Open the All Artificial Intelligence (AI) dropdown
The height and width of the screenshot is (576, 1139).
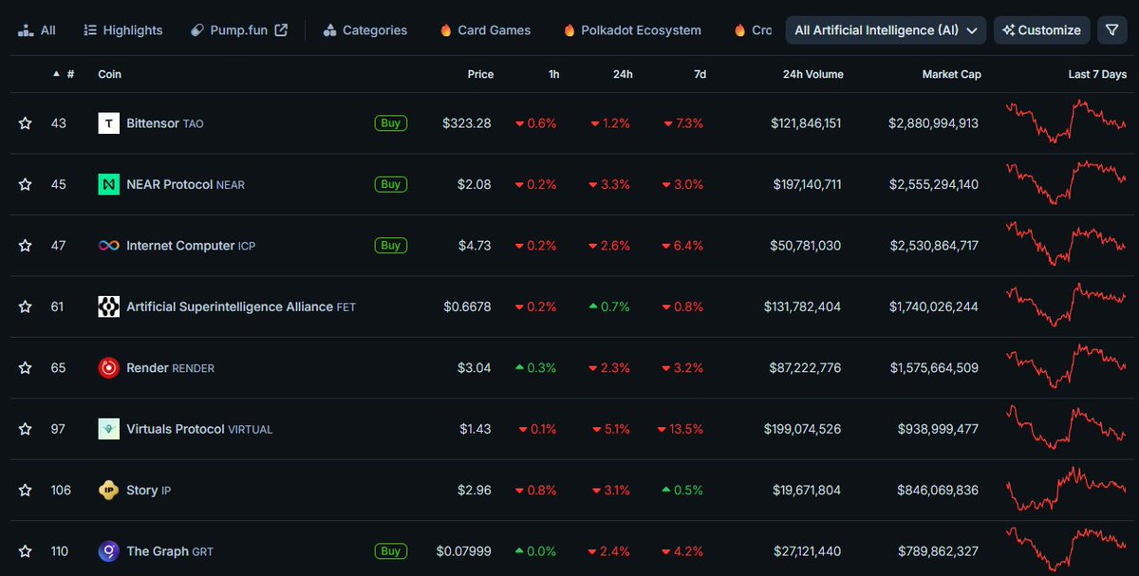(886, 30)
